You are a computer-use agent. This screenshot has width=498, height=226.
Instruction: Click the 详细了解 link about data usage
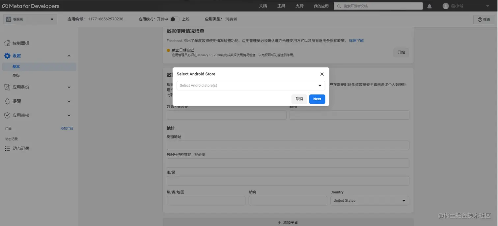pos(356,40)
